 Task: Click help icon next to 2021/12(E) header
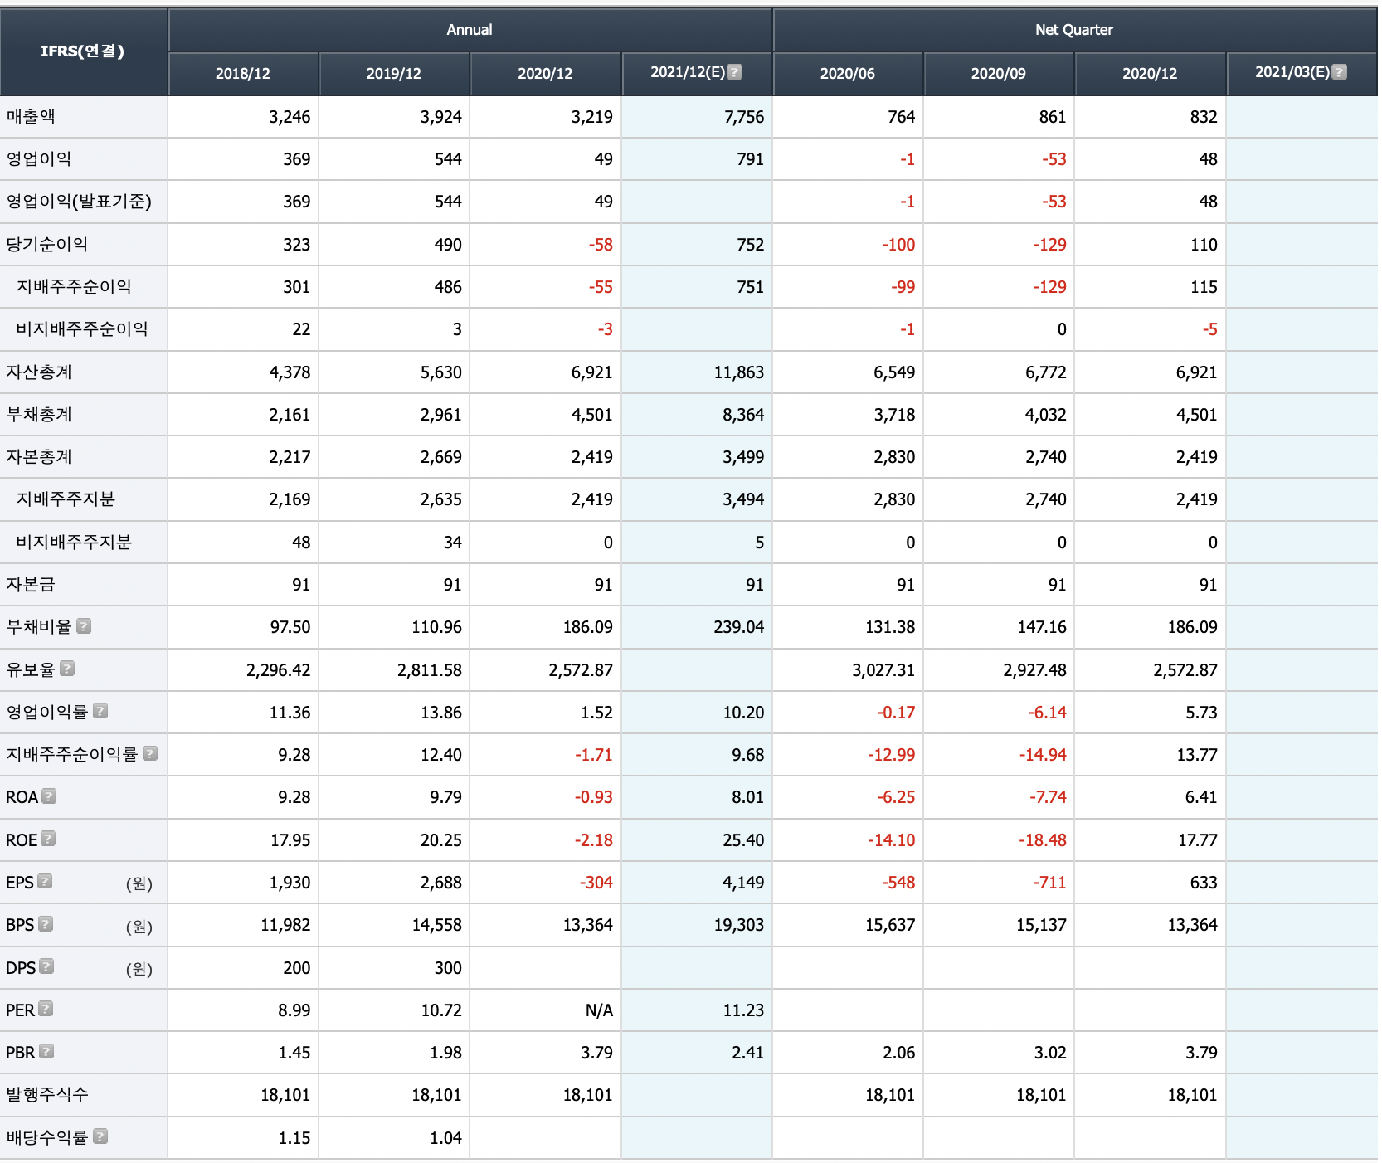734,72
